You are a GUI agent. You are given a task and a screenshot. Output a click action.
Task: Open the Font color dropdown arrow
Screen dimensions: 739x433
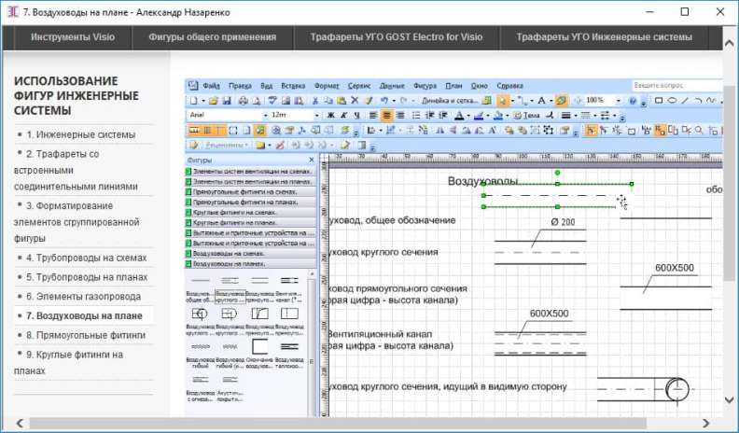pos(469,115)
